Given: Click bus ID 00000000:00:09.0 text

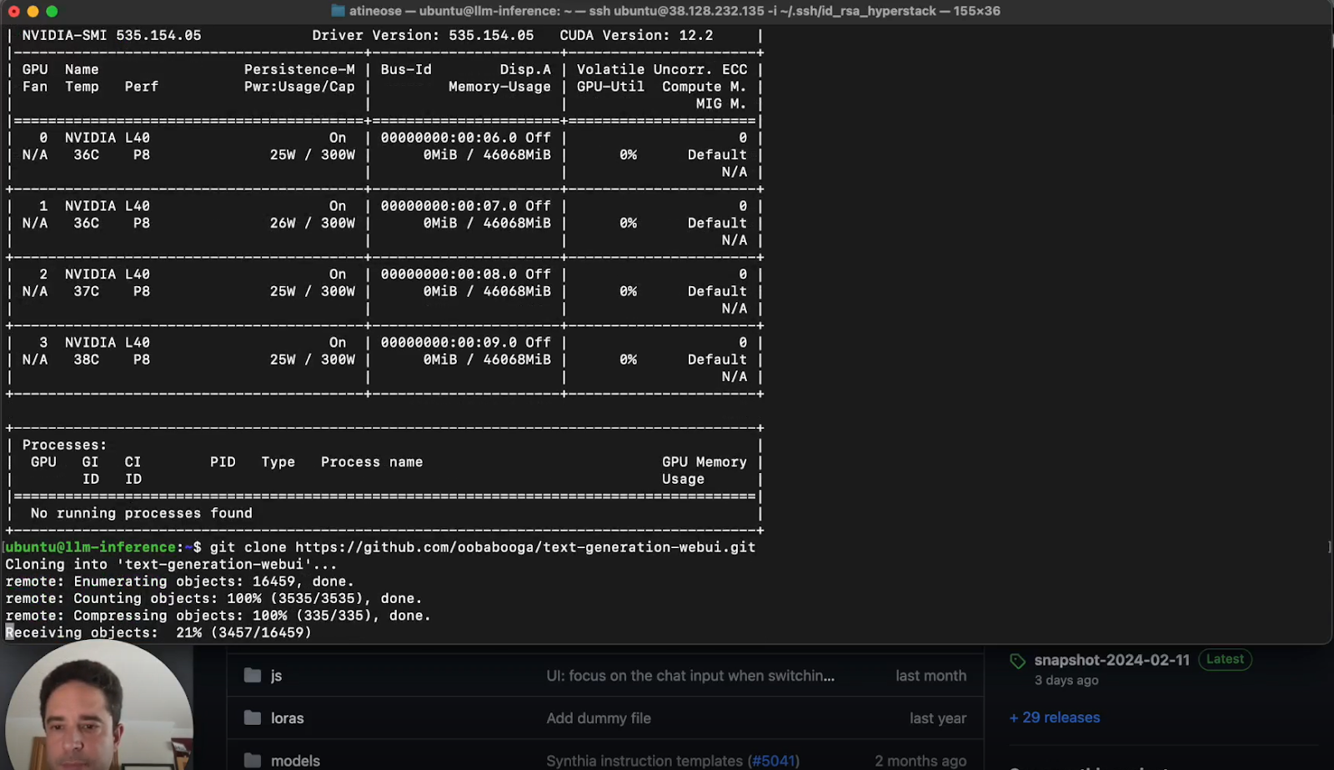Looking at the screenshot, I should pyautogui.click(x=449, y=343).
